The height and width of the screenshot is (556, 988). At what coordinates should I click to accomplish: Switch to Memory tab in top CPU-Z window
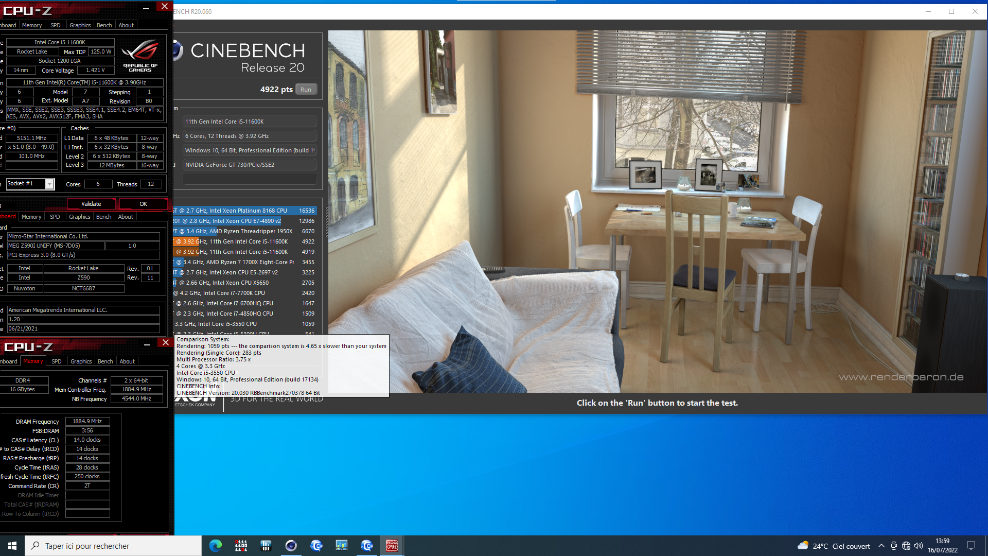click(32, 25)
